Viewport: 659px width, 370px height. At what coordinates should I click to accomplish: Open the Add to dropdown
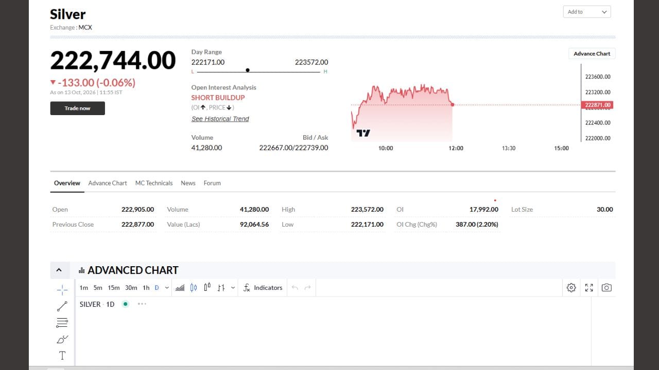(587, 12)
